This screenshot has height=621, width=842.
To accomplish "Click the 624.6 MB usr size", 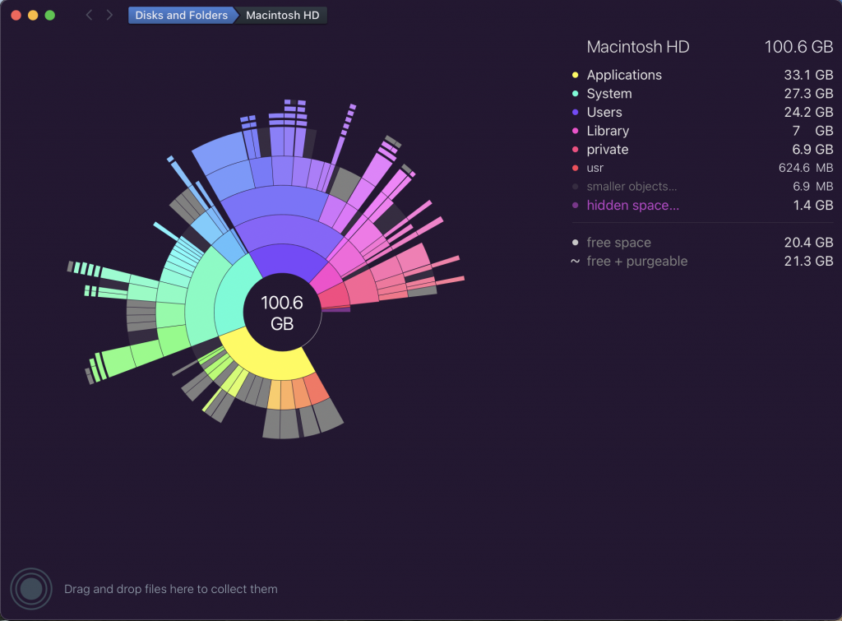I will (x=806, y=168).
